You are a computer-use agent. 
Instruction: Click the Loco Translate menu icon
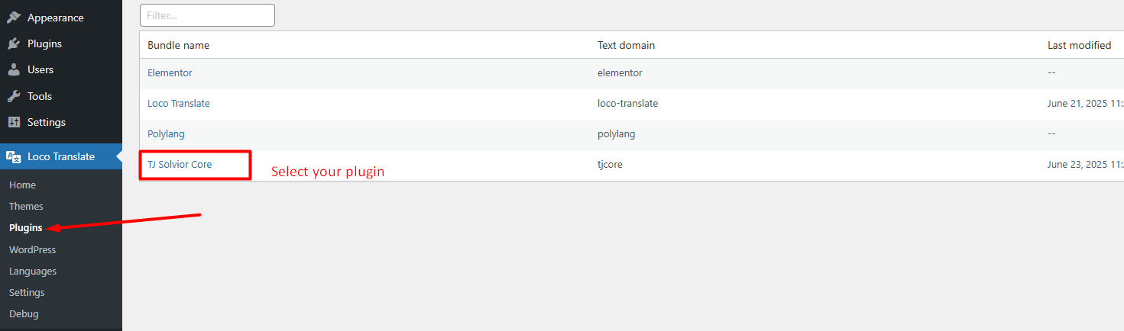(x=14, y=156)
